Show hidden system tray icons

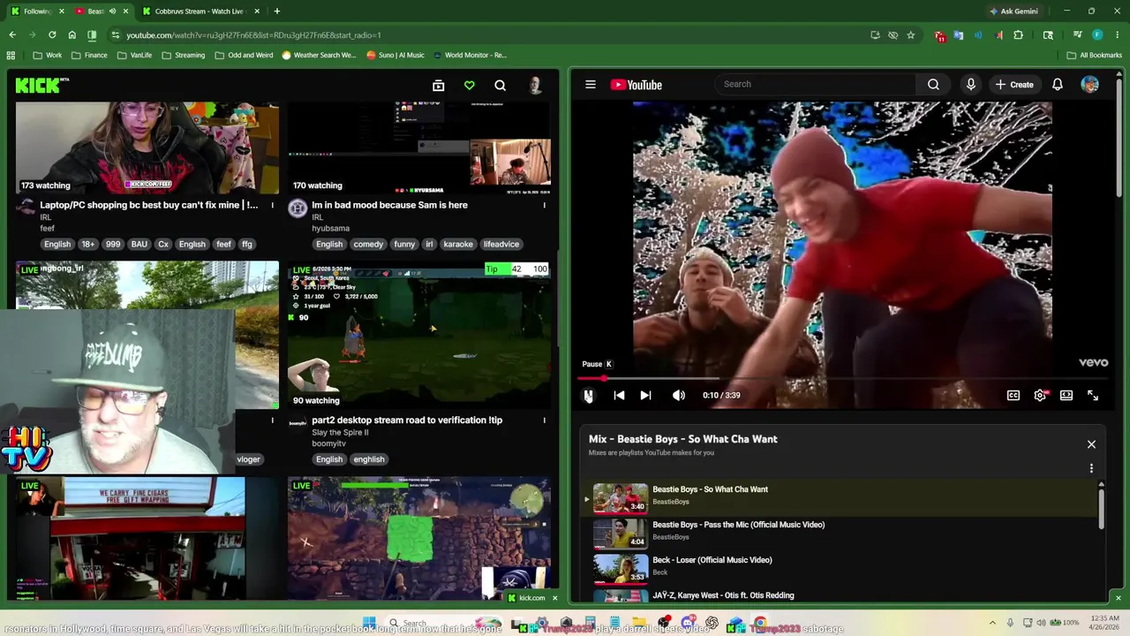point(992,623)
